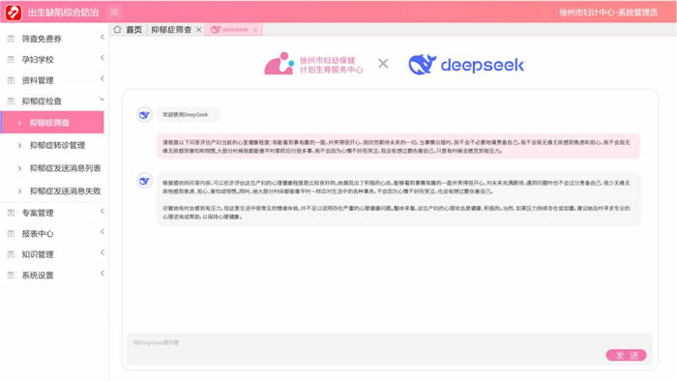The image size is (677, 381).
Task: Close the 抑郁症筛查 tab
Action: coord(198,29)
